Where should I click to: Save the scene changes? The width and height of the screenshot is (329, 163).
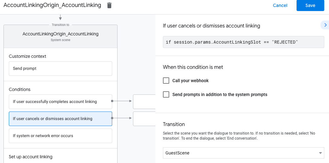310,5
